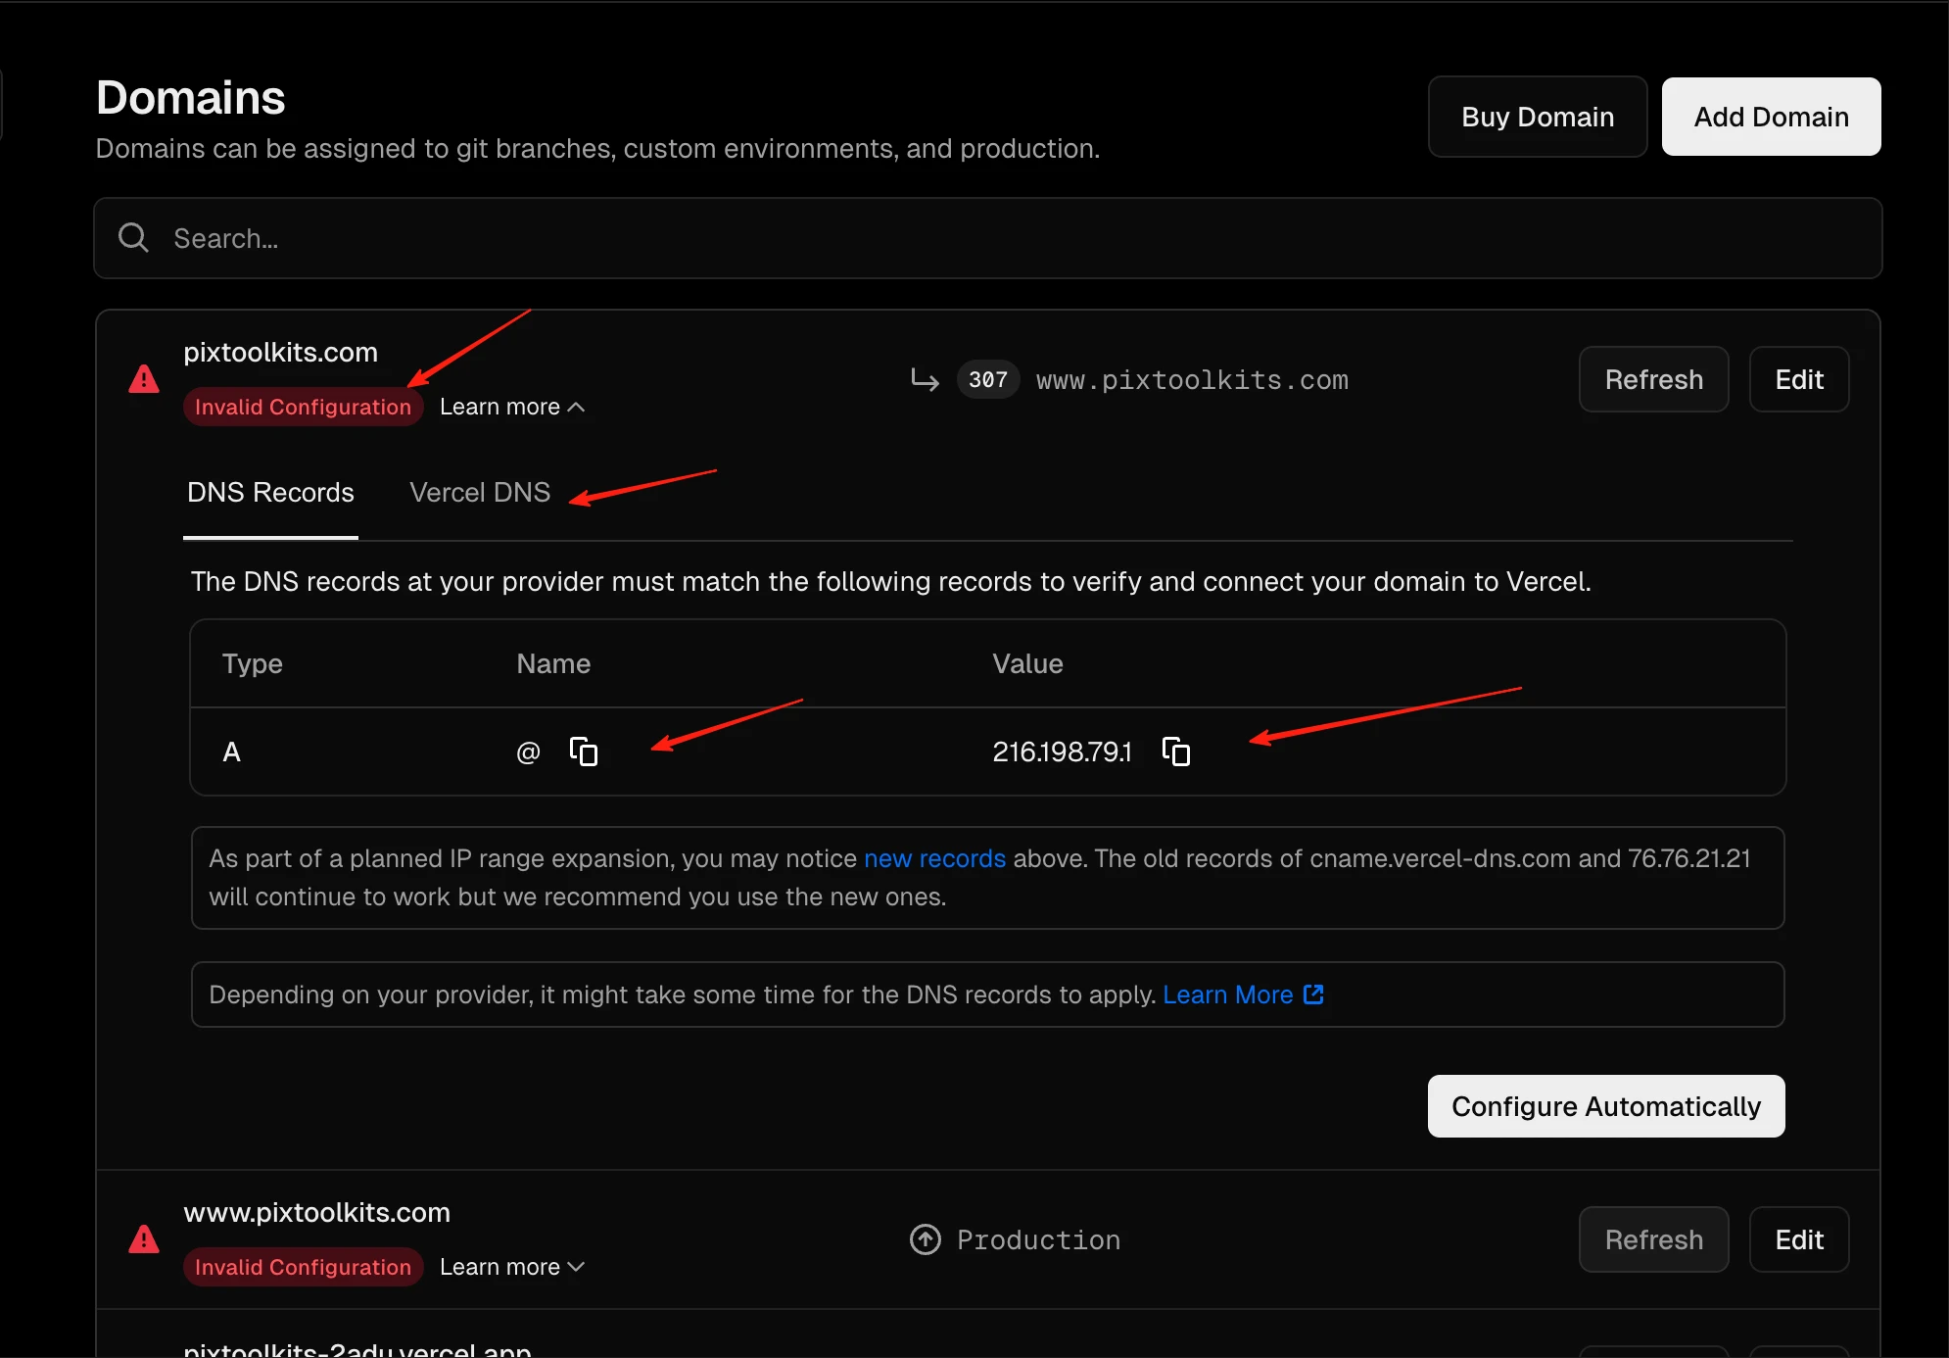Click the 216.198.79.1 value text
1949x1358 pixels.
pos(1062,752)
